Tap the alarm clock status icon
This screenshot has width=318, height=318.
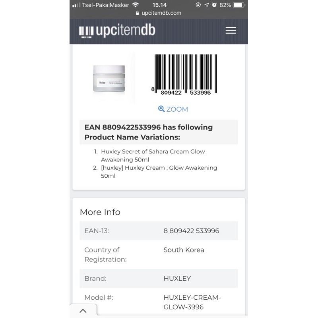tap(214, 5)
